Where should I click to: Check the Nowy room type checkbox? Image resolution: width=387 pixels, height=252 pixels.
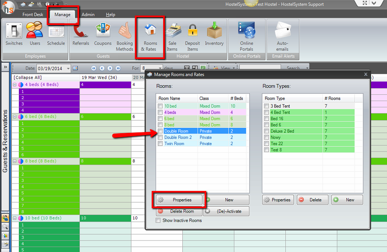[266, 137]
